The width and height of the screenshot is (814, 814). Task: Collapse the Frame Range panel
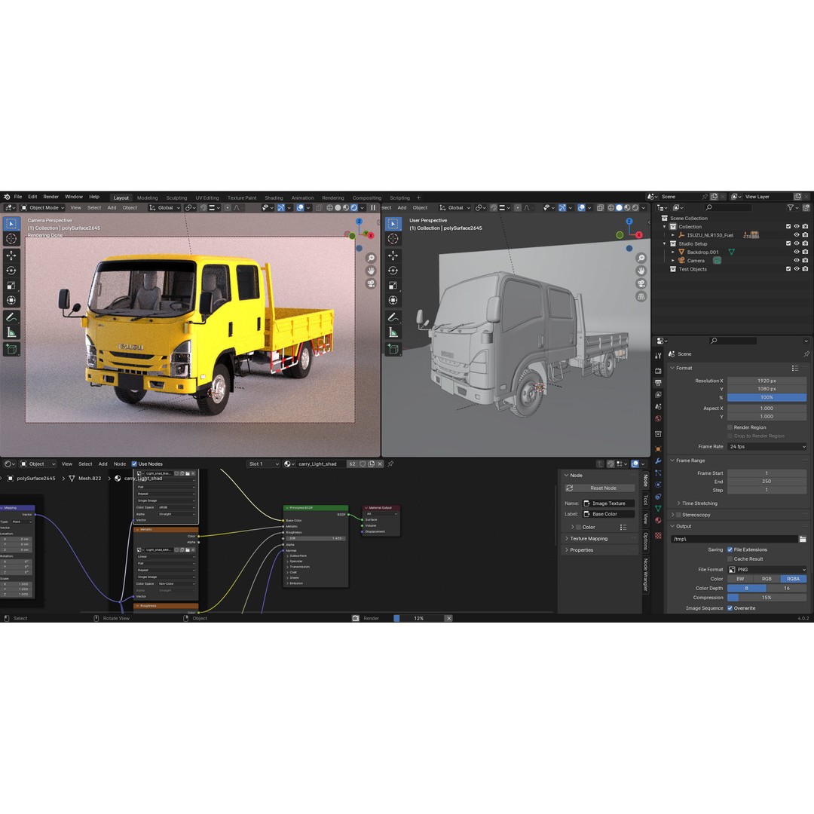(673, 461)
